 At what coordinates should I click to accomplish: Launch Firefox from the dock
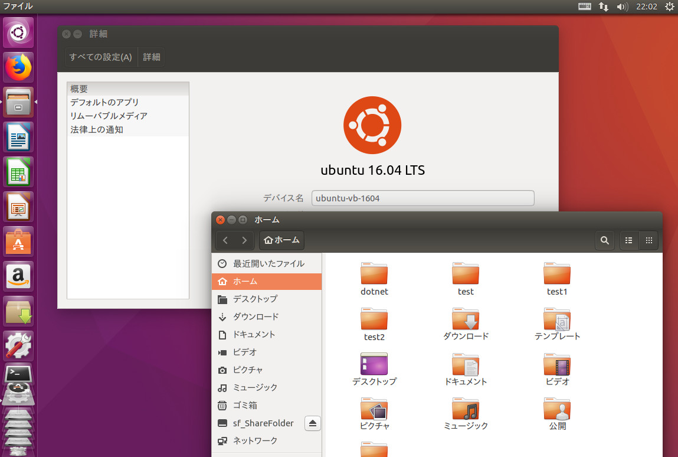click(18, 67)
